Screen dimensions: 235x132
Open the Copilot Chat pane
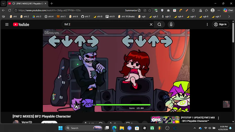click(228, 10)
